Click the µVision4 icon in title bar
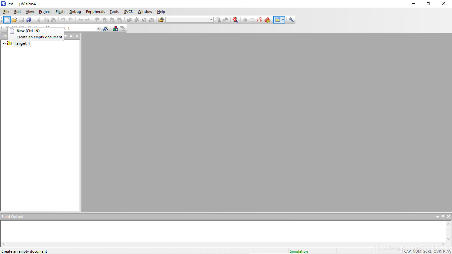Viewport: 452px width, 254px height. coord(3,4)
